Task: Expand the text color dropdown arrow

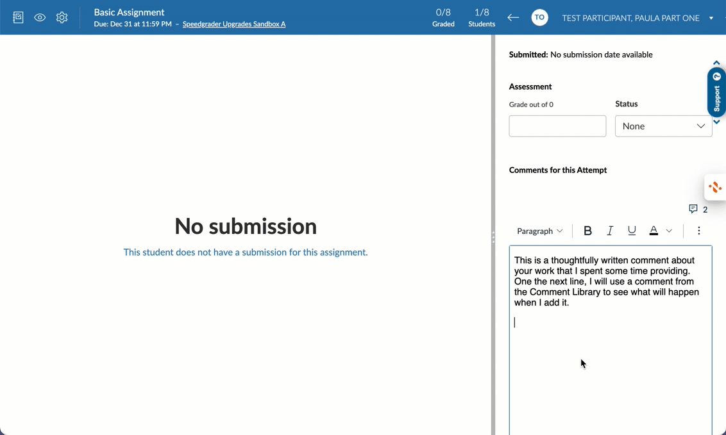Action: (x=669, y=231)
